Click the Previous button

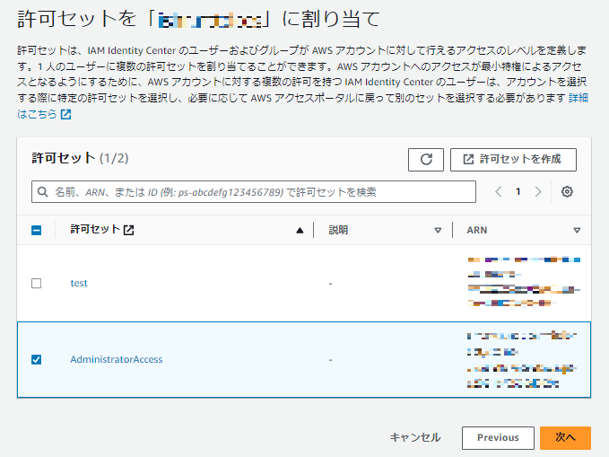pyautogui.click(x=498, y=437)
